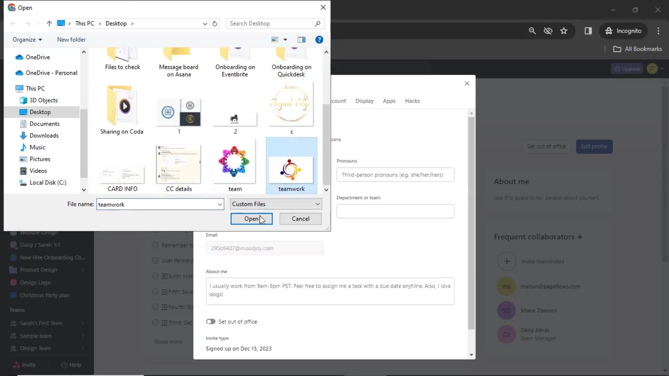669x376 pixels.
Task: Select the Desktop tree item
Action: (40, 111)
